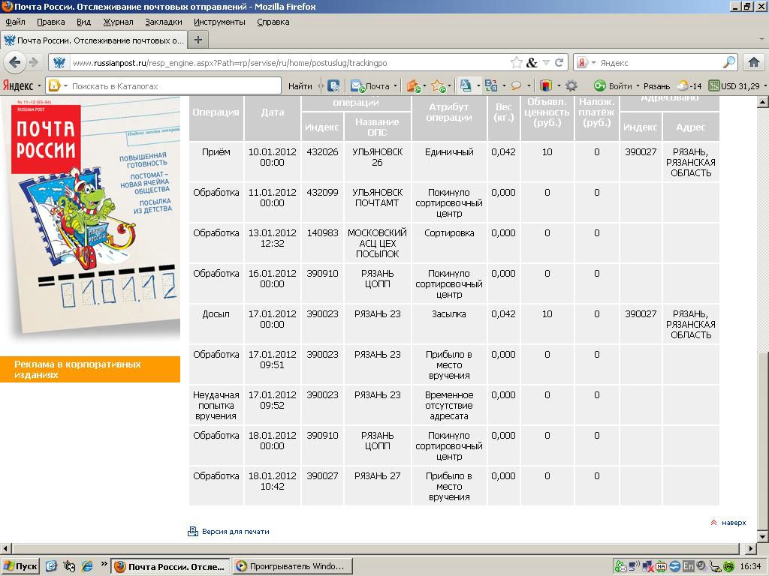Click the Версия для печати link
The height and width of the screenshot is (576, 769).
234,532
